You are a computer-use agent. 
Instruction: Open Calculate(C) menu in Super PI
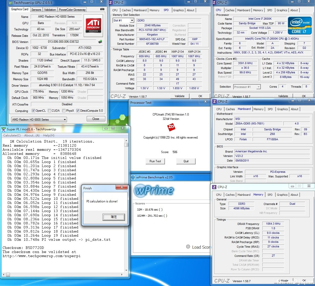(x=12, y=135)
